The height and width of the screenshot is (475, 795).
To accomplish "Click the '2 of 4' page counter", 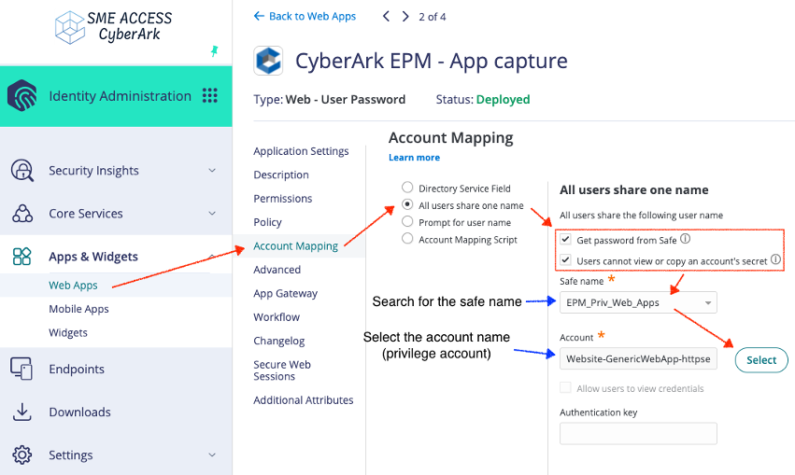I will click(x=432, y=17).
